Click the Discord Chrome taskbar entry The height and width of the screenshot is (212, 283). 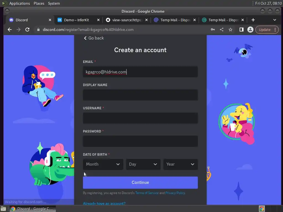33,209
